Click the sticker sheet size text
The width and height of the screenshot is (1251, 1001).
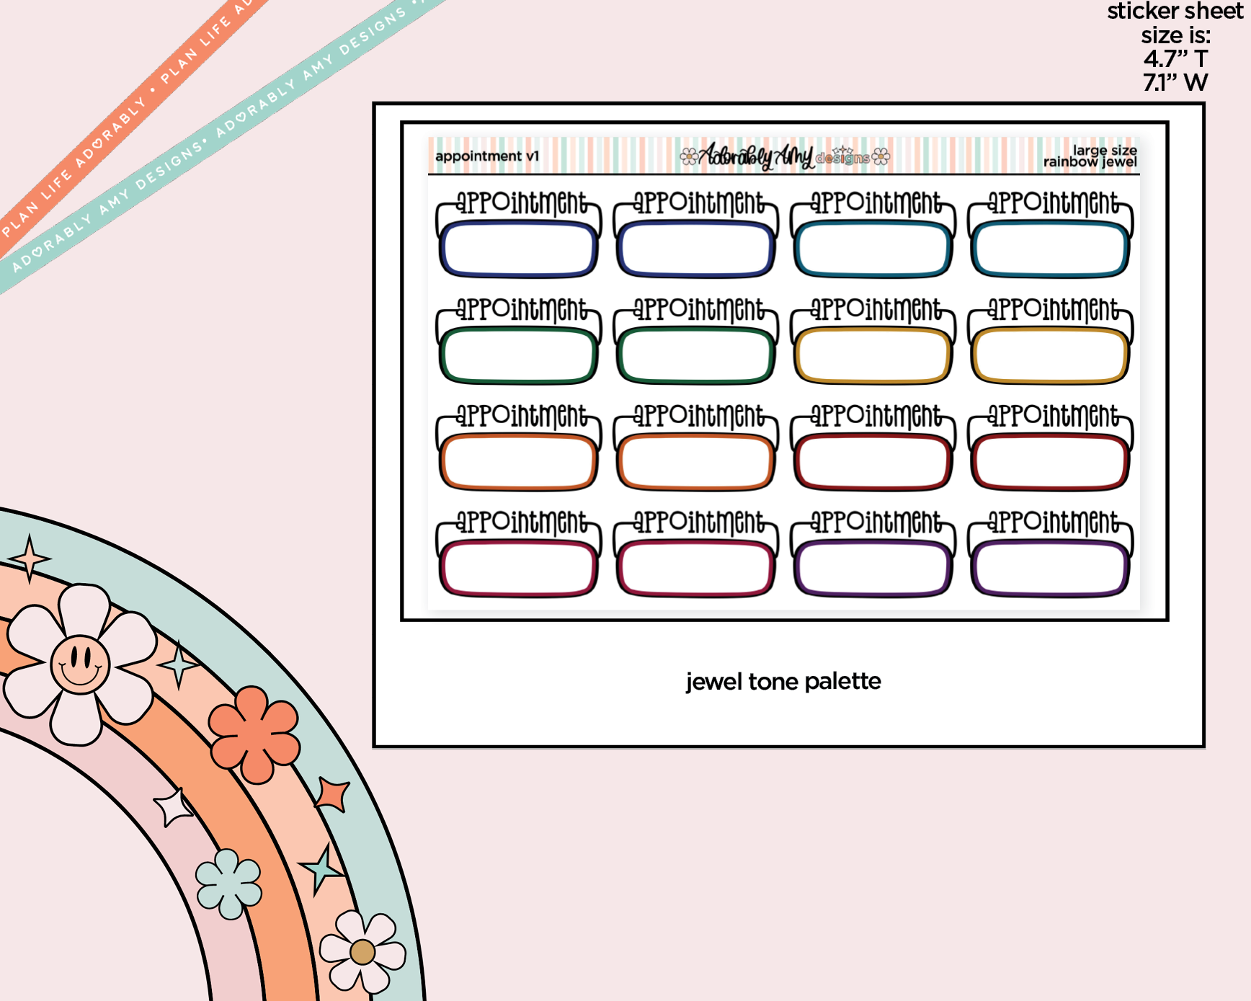pyautogui.click(x=1175, y=48)
